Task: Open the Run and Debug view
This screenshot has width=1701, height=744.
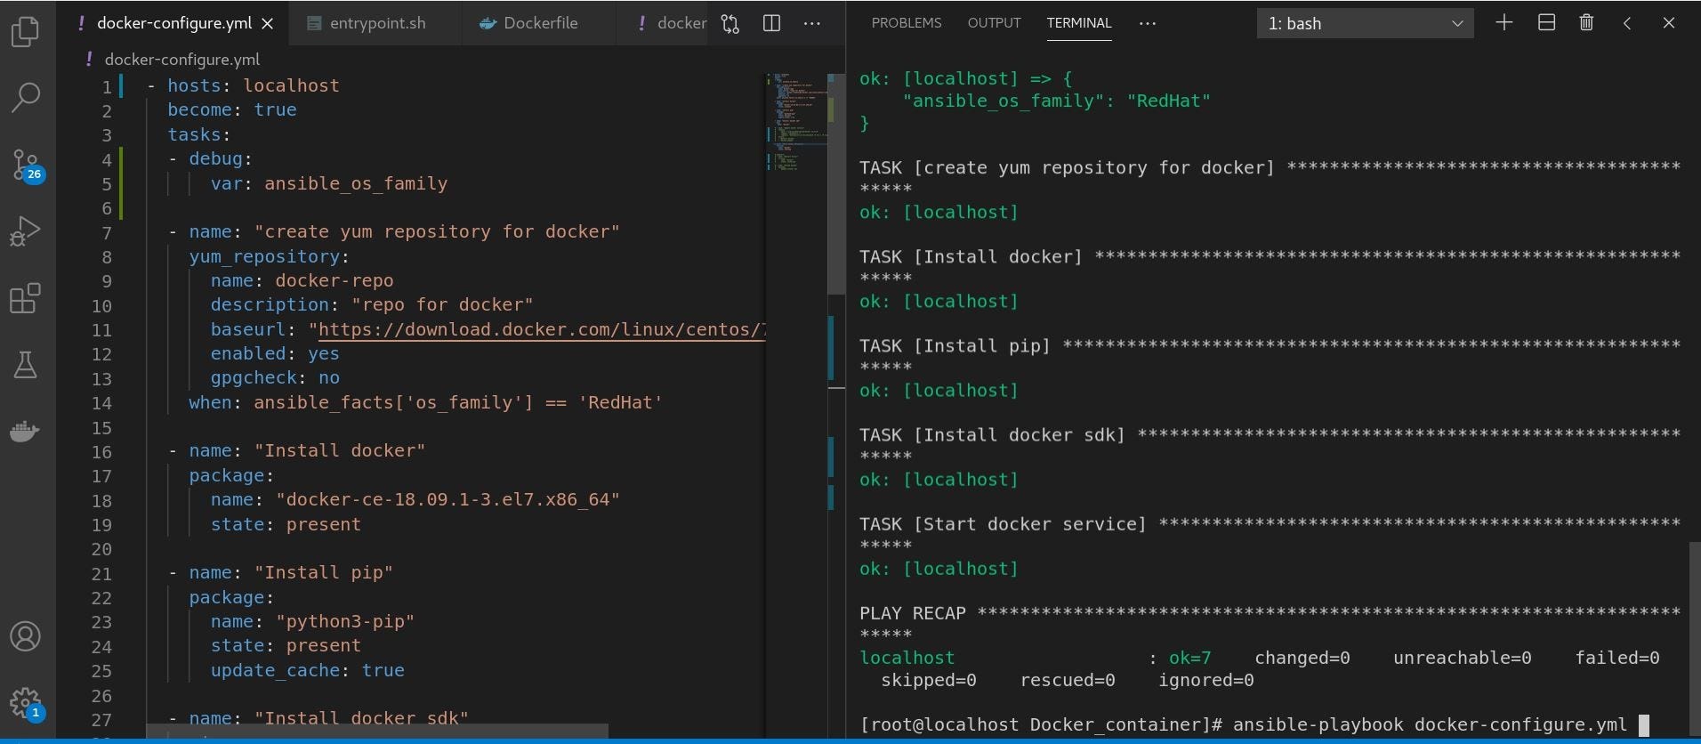Action: click(25, 230)
